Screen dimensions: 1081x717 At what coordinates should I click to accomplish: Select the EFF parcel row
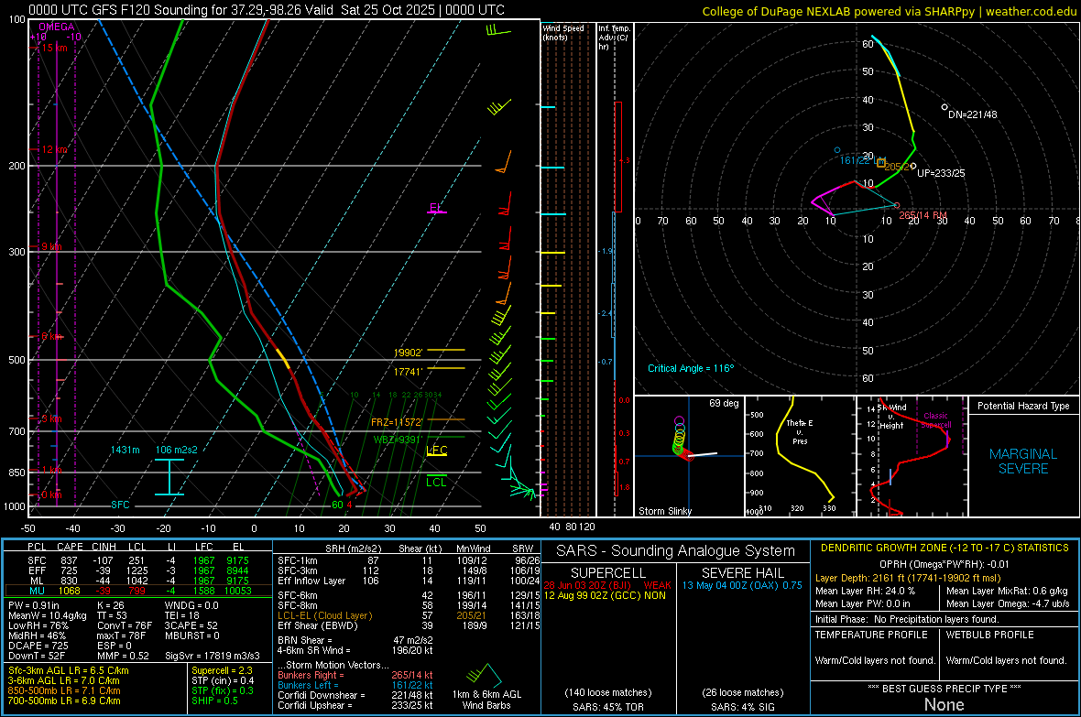tap(138, 570)
